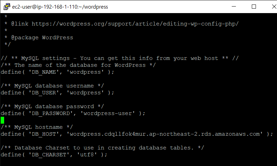Click the 'utf8' charset value

click(87, 155)
